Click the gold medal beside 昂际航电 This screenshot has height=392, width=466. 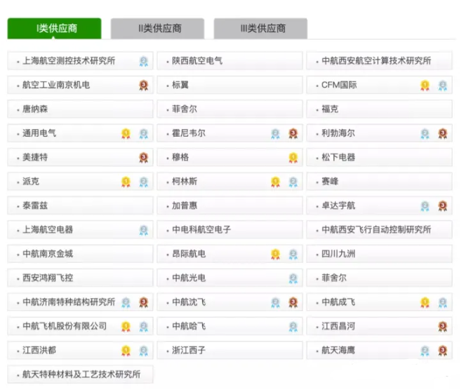[276, 255]
